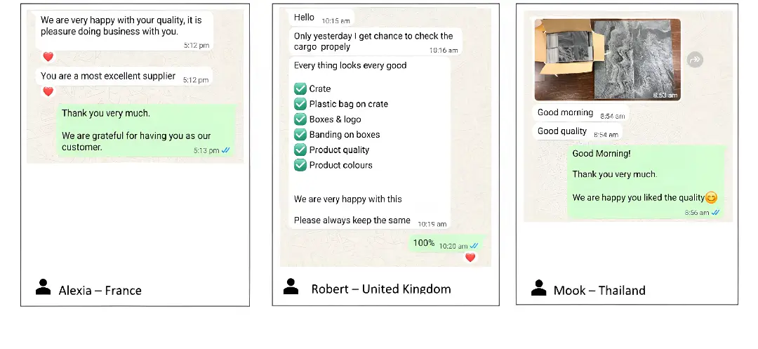
Task: Click the 'You are a most excellent supplier' bubble
Action: (124, 77)
